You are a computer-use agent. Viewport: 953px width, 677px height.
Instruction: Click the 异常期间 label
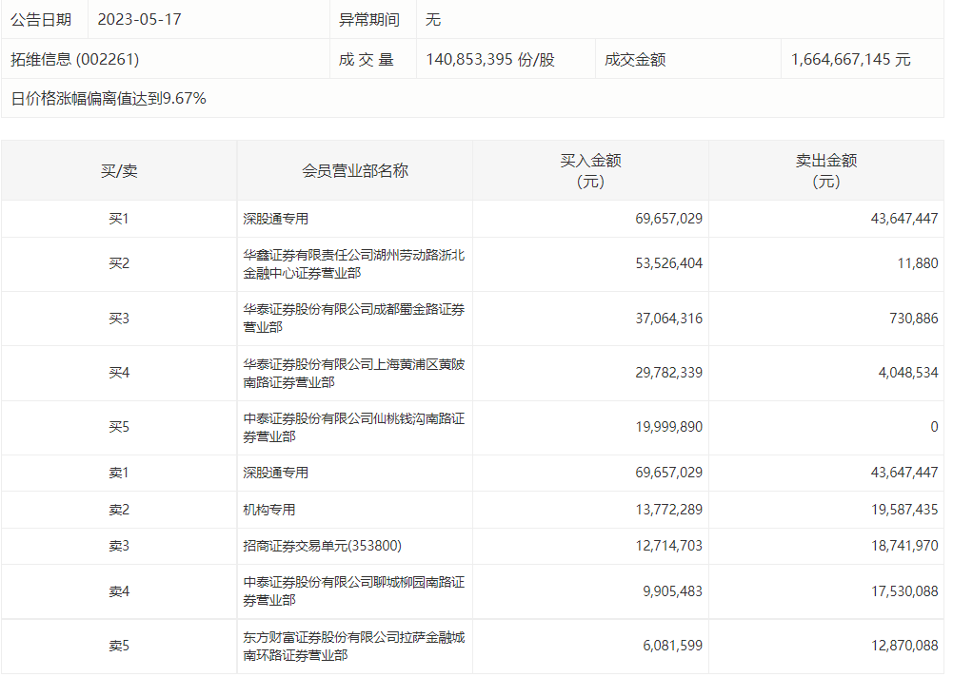tap(369, 19)
